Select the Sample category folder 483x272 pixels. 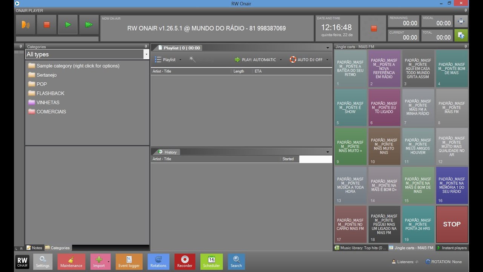pyautogui.click(x=74, y=66)
